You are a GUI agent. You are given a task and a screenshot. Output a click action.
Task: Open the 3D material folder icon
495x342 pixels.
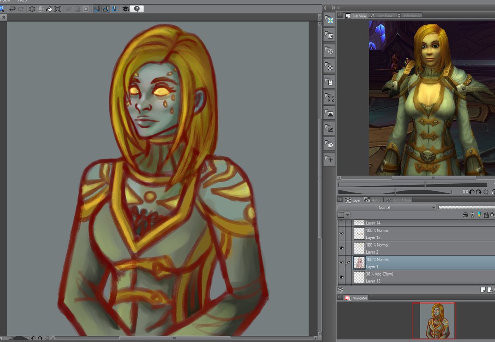[329, 144]
